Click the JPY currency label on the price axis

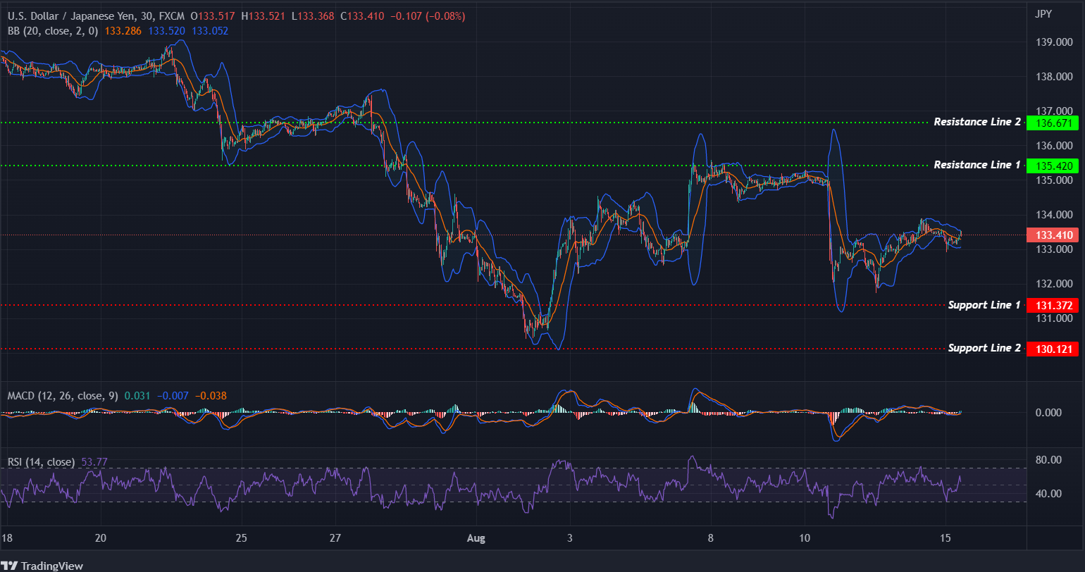pos(1043,13)
